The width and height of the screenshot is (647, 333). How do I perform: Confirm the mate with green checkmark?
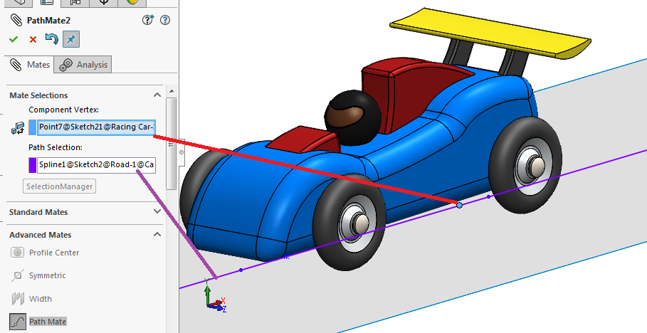coord(14,39)
